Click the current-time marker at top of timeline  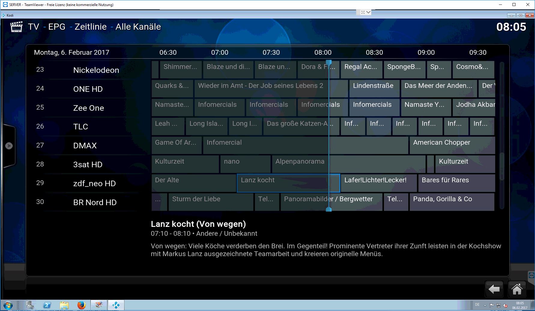coord(329,62)
